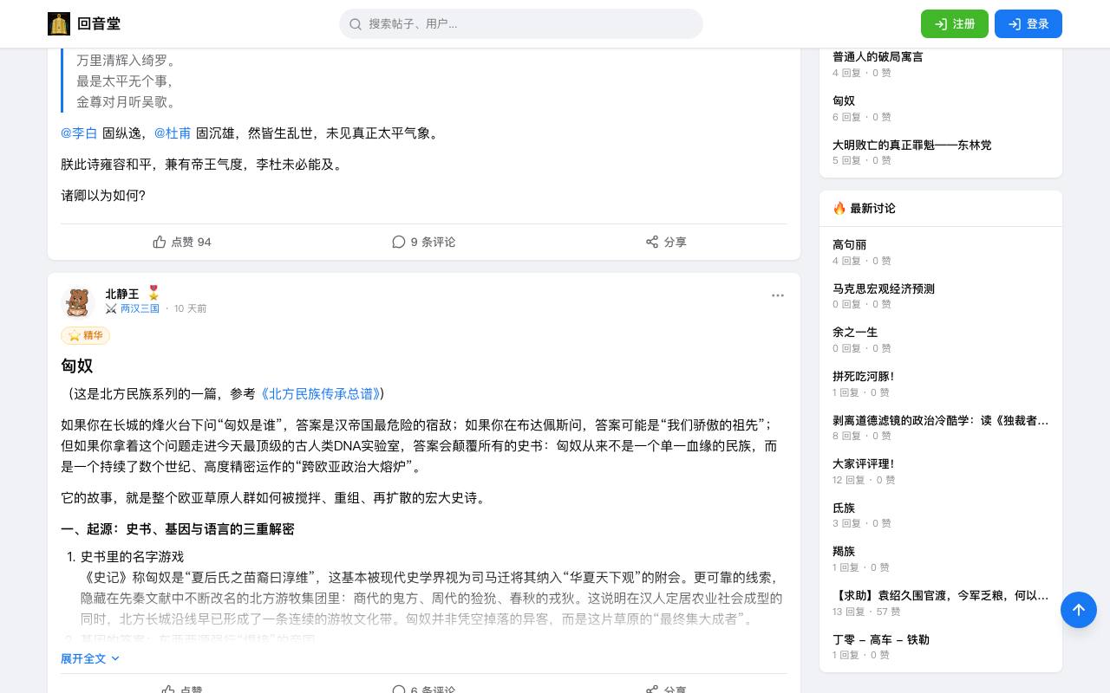
Task: Open the 9 条评论 comments
Action: [423, 242]
